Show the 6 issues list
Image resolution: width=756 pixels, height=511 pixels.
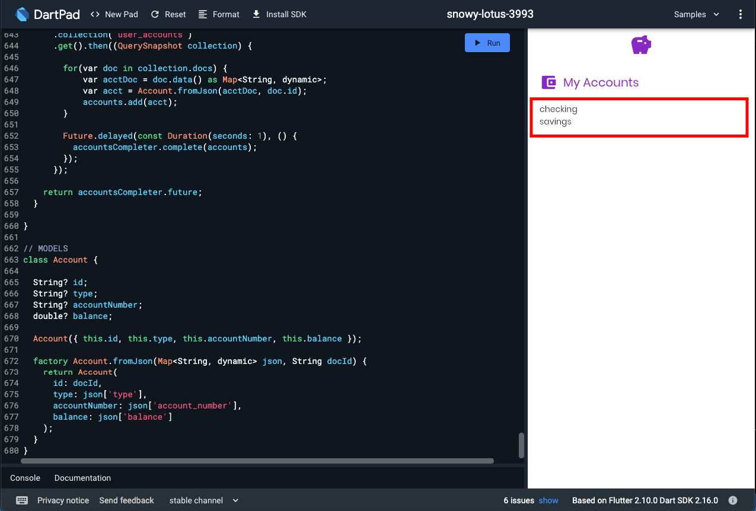548,500
